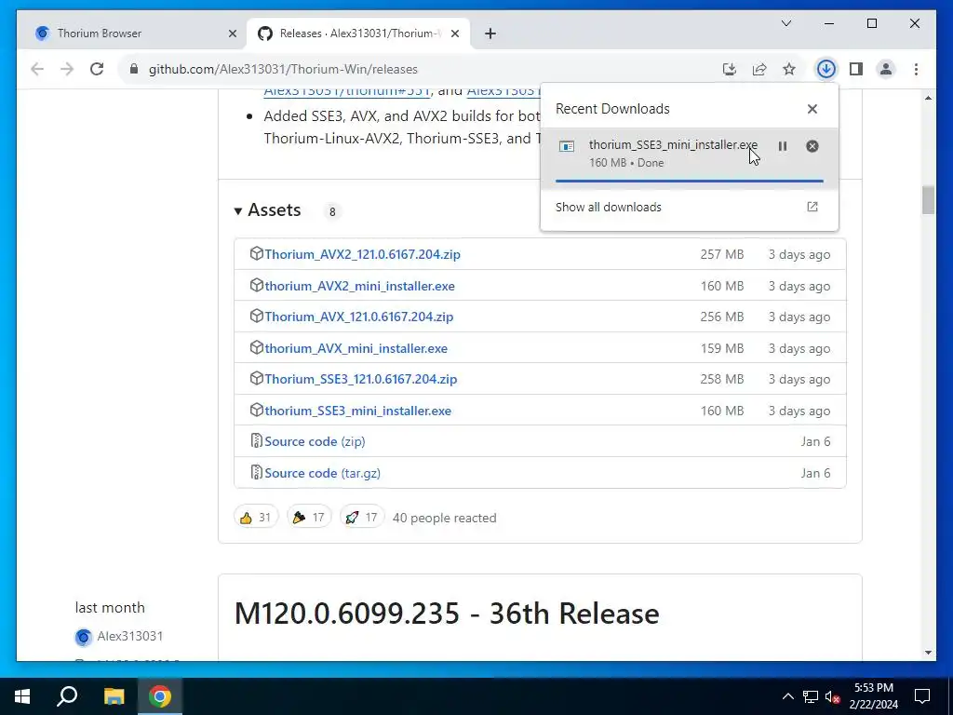Click the party popper reaction 17
Screen dimensions: 953x715
click(x=309, y=517)
